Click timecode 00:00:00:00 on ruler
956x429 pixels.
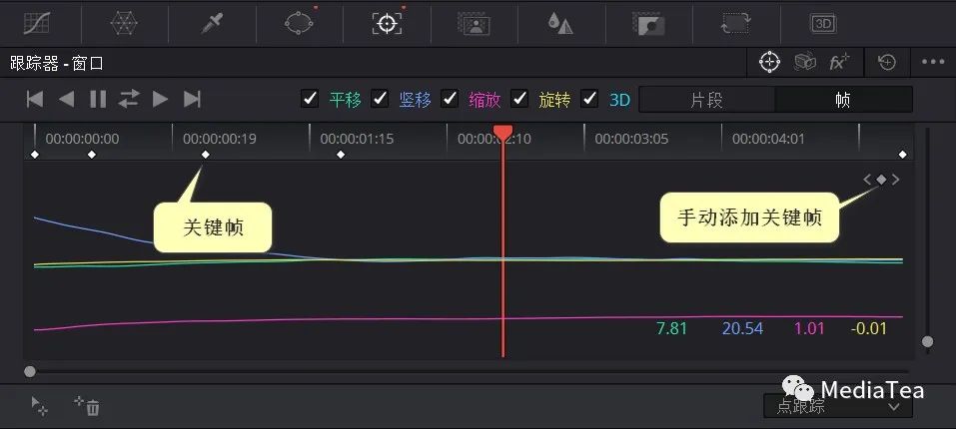(x=82, y=139)
